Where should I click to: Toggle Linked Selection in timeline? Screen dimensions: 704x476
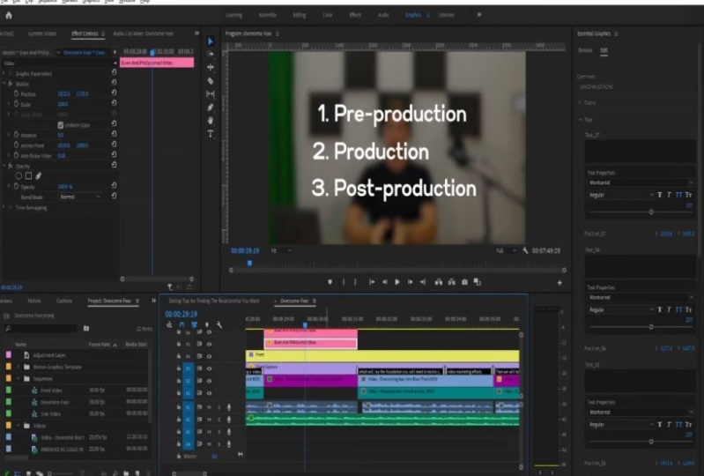tap(194, 324)
